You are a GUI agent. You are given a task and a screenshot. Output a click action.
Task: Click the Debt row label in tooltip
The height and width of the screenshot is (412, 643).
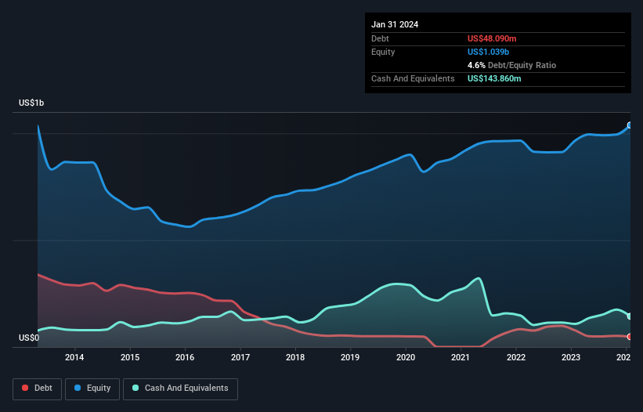(x=380, y=38)
